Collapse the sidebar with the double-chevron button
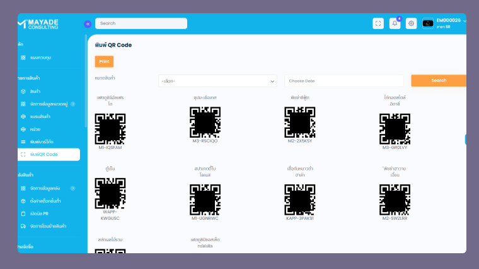This screenshot has width=479, height=269. (88, 24)
